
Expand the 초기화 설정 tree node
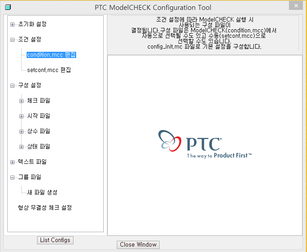pyautogui.click(x=12, y=24)
